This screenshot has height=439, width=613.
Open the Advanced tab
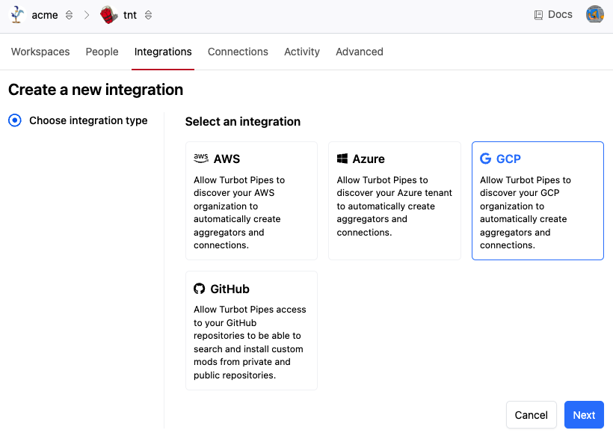(x=360, y=52)
